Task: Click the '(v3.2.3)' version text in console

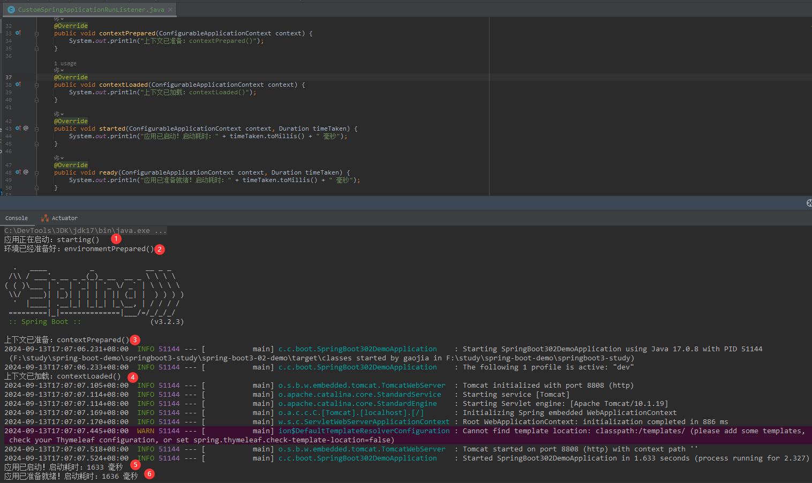Action: 167,322
